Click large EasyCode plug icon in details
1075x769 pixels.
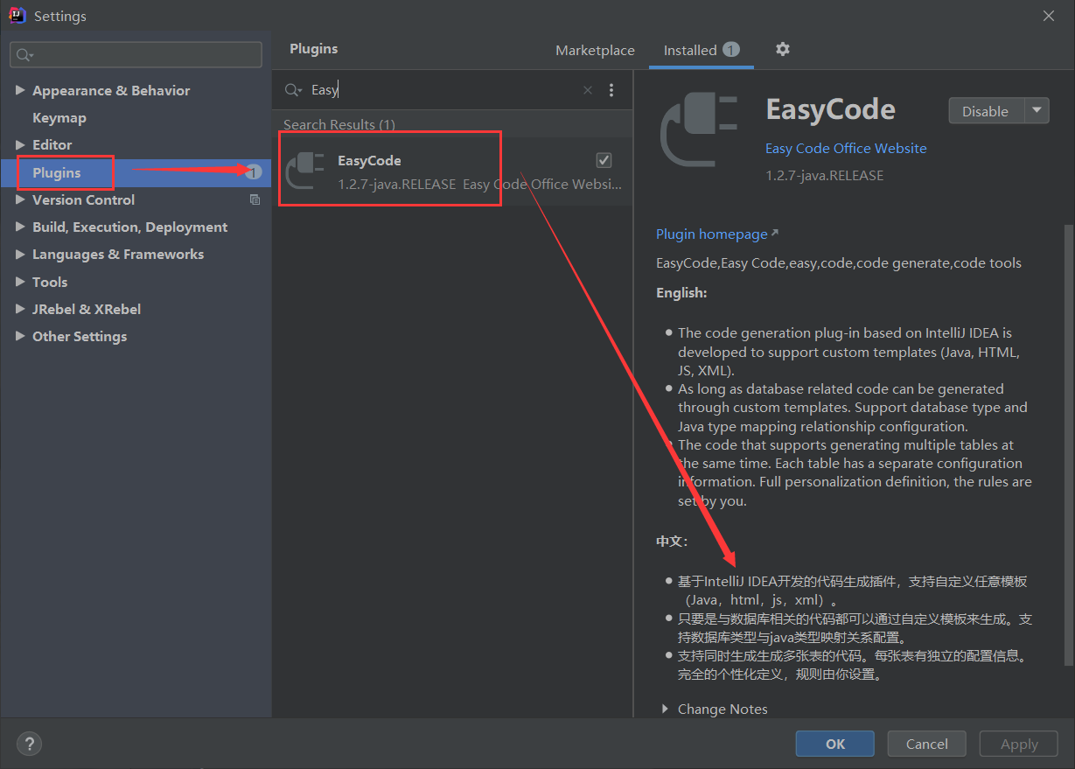coord(701,129)
